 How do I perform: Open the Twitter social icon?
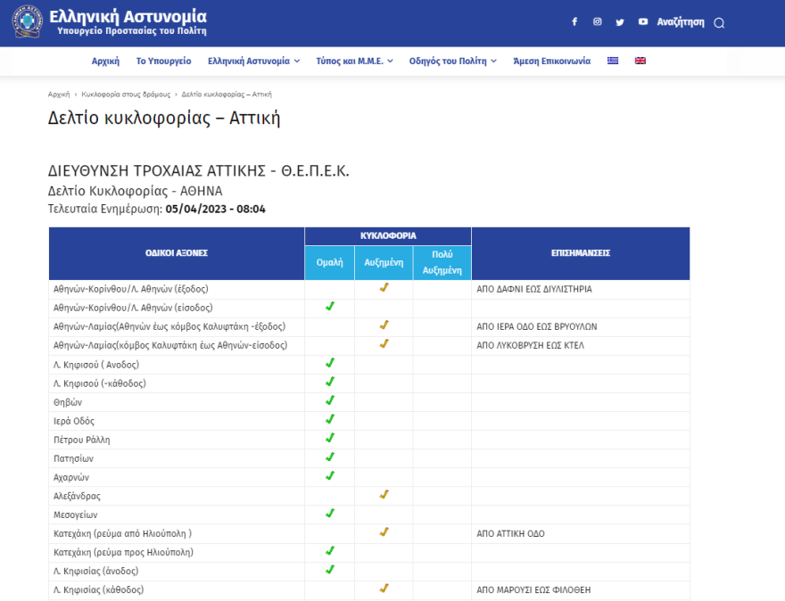[x=620, y=22]
